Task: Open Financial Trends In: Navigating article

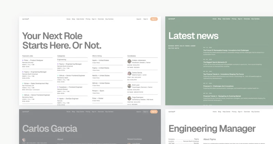Action: (222, 96)
